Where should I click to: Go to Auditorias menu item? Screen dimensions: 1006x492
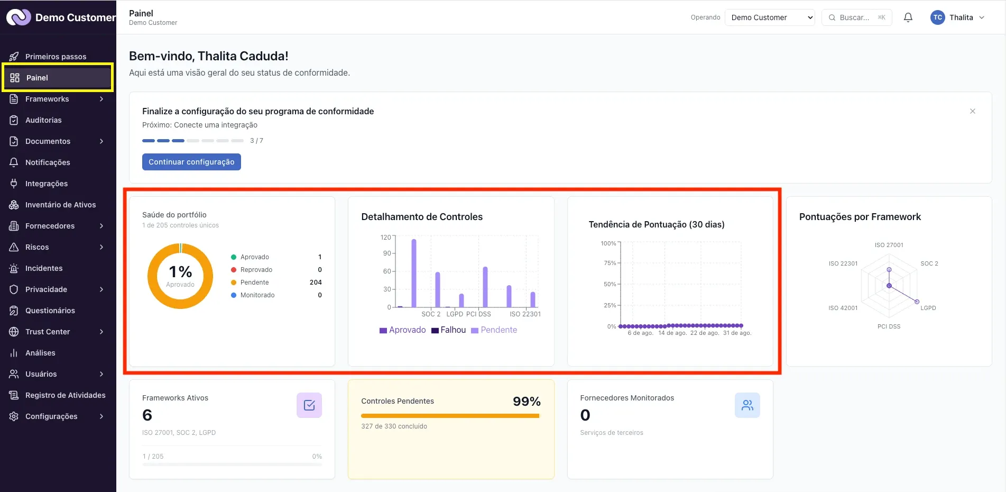[x=58, y=120]
